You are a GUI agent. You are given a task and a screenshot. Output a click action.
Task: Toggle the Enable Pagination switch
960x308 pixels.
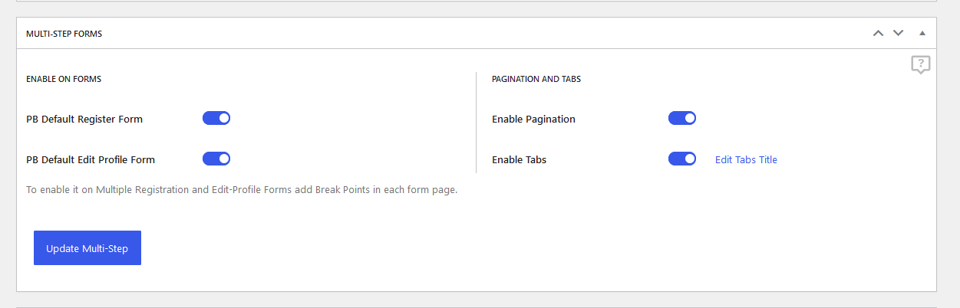tap(682, 118)
